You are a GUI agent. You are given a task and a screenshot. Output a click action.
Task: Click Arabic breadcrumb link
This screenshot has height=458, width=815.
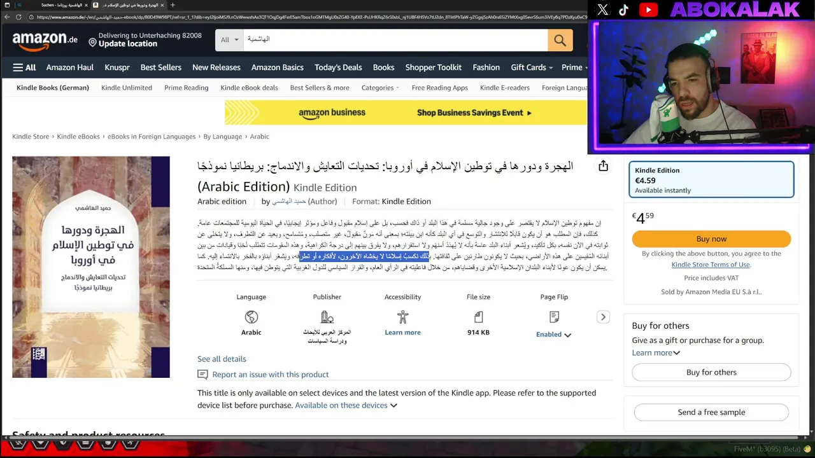point(259,137)
